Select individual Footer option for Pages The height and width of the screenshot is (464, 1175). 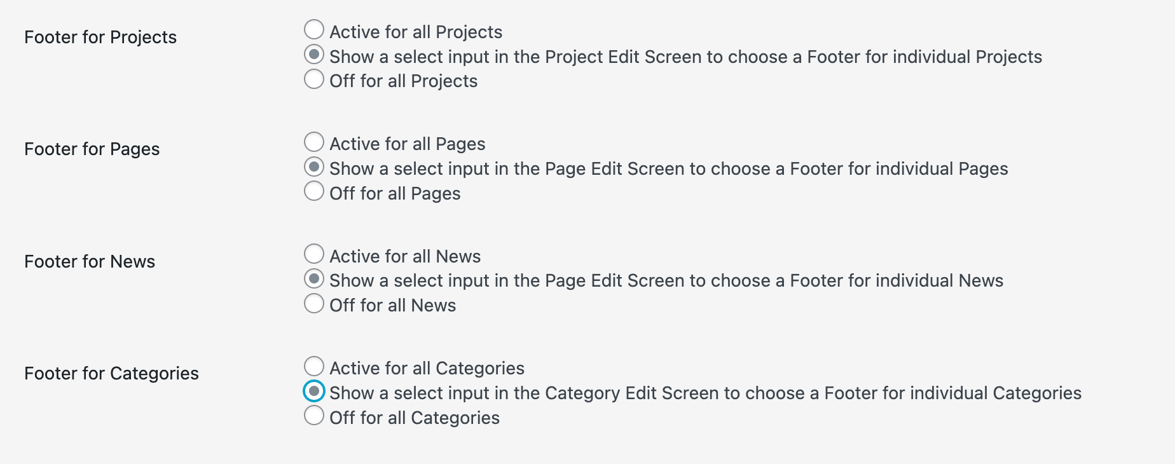point(313,167)
